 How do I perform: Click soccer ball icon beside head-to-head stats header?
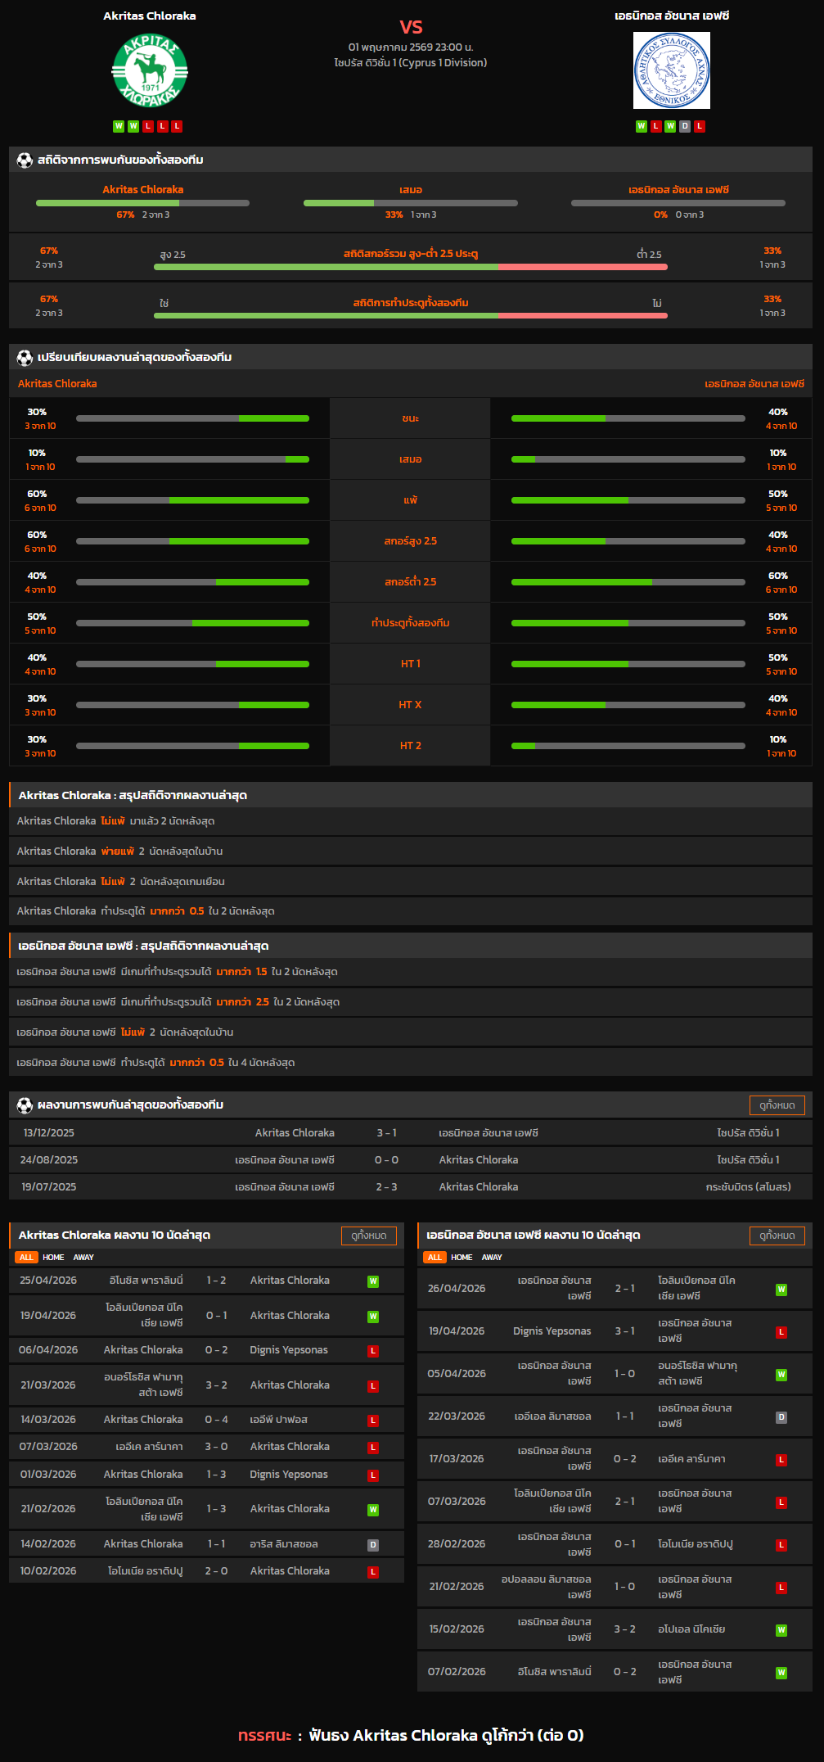point(25,160)
